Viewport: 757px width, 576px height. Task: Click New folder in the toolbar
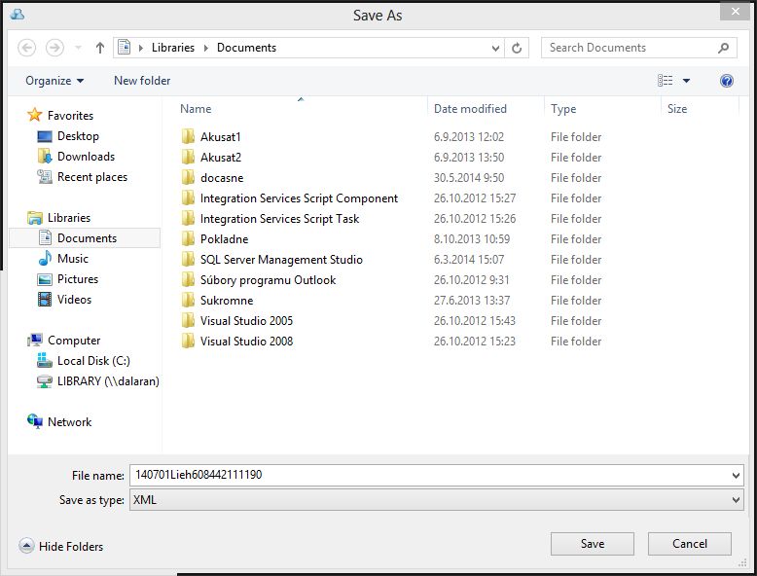[x=142, y=81]
